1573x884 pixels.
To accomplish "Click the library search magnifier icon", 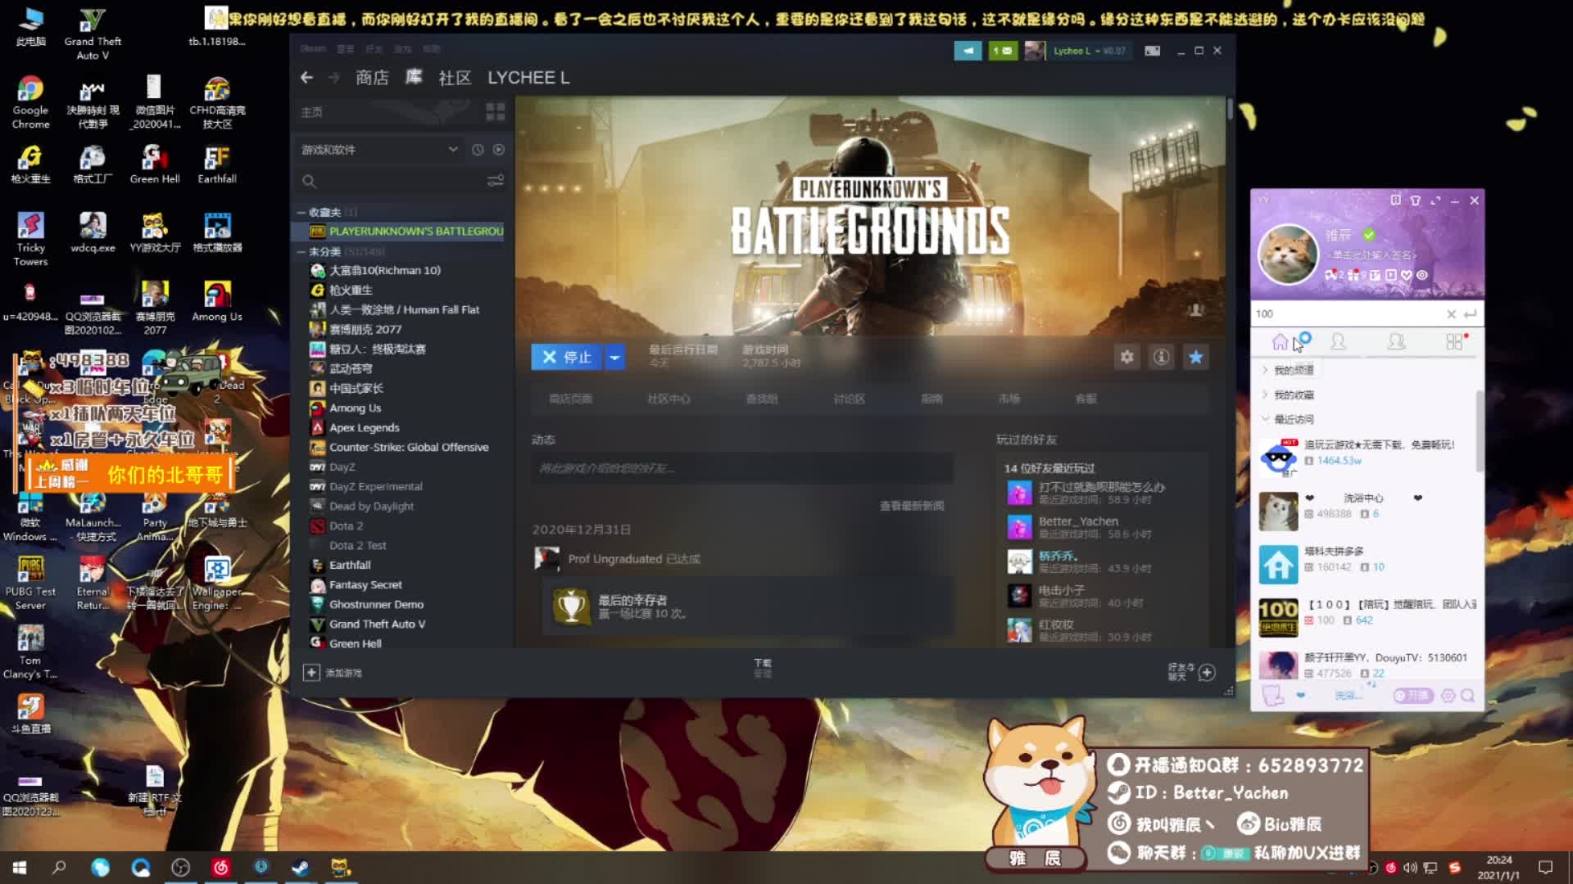I will click(309, 181).
